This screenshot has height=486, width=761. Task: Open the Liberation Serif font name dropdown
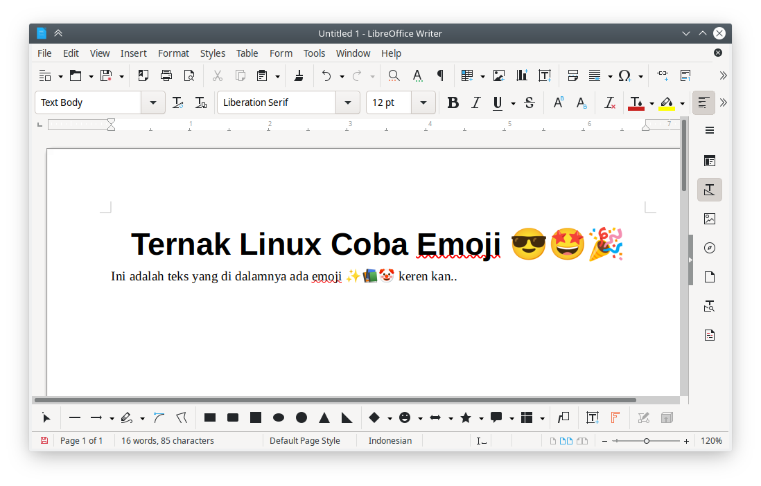(347, 102)
